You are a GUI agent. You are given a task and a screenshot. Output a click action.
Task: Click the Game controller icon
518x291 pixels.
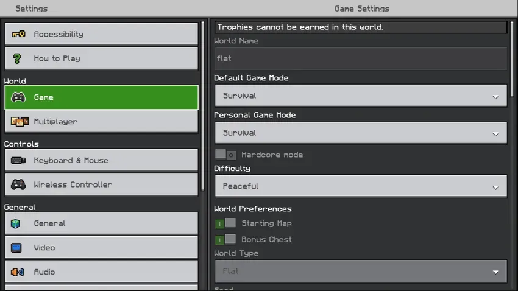pos(18,97)
